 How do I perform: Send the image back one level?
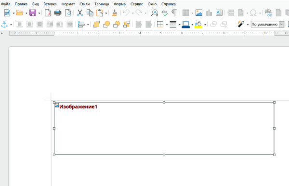(117, 24)
